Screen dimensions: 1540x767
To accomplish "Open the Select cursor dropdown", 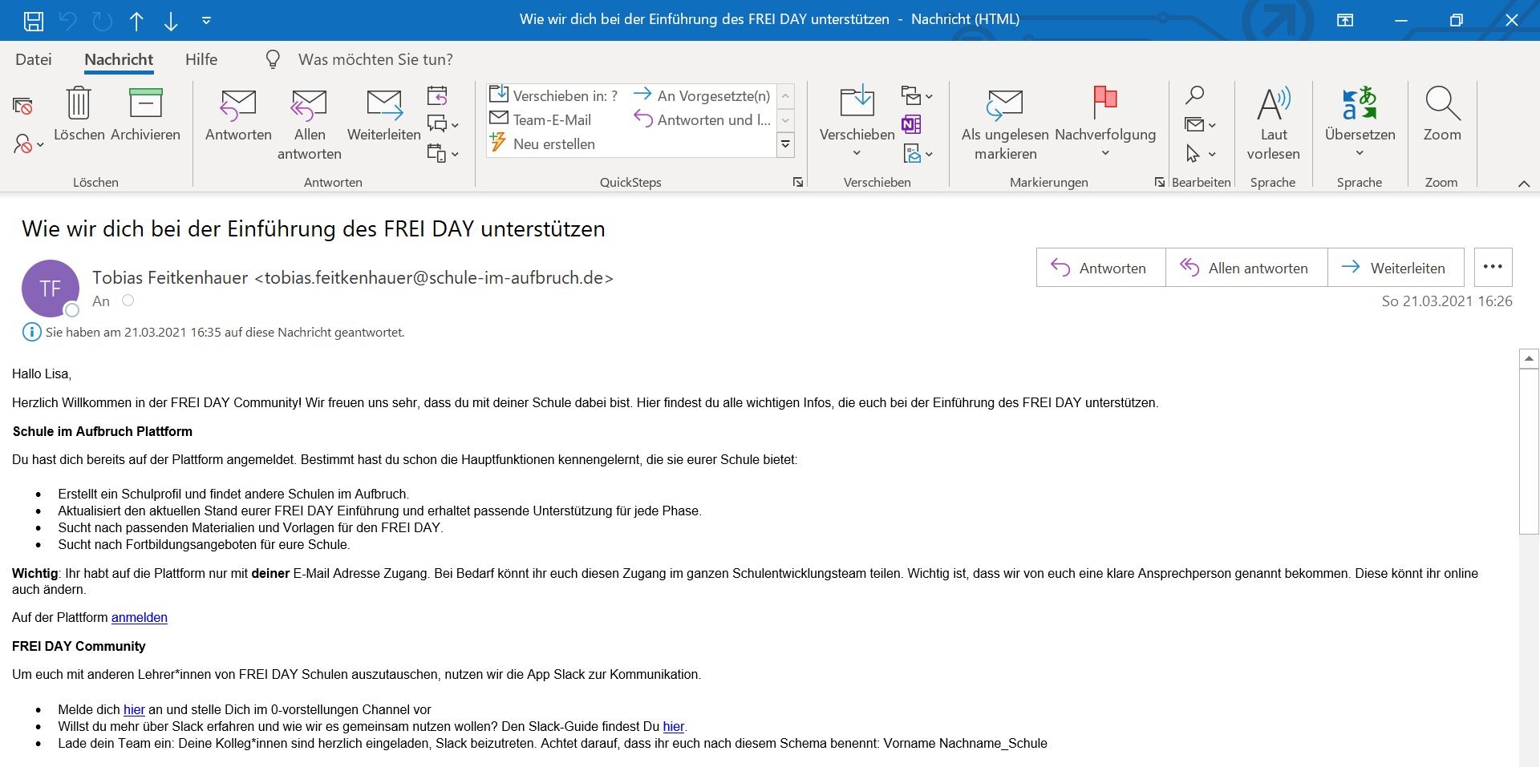I will (x=1200, y=153).
